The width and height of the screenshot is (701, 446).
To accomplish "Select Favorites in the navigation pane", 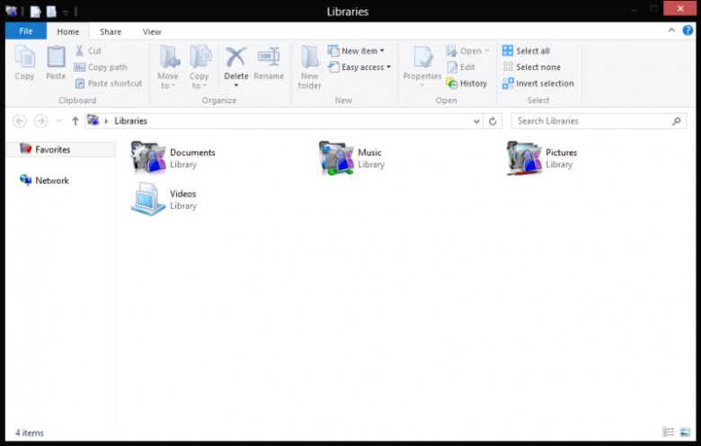I will (x=61, y=149).
